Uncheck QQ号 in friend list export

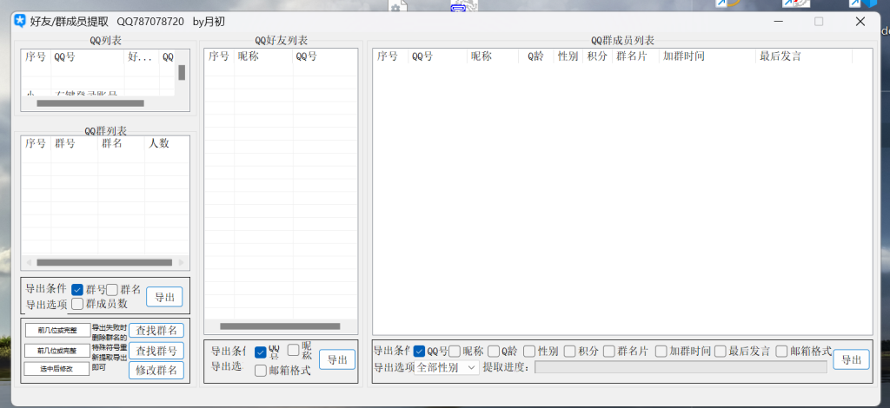pos(261,352)
